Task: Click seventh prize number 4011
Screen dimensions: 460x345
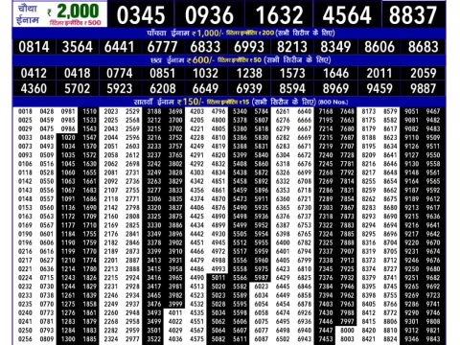Action: (x=175, y=312)
